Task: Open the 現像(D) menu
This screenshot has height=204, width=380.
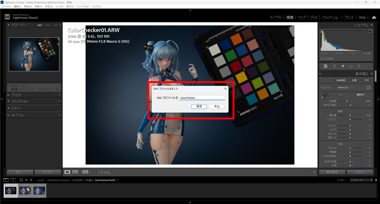Action: (x=28, y=6)
